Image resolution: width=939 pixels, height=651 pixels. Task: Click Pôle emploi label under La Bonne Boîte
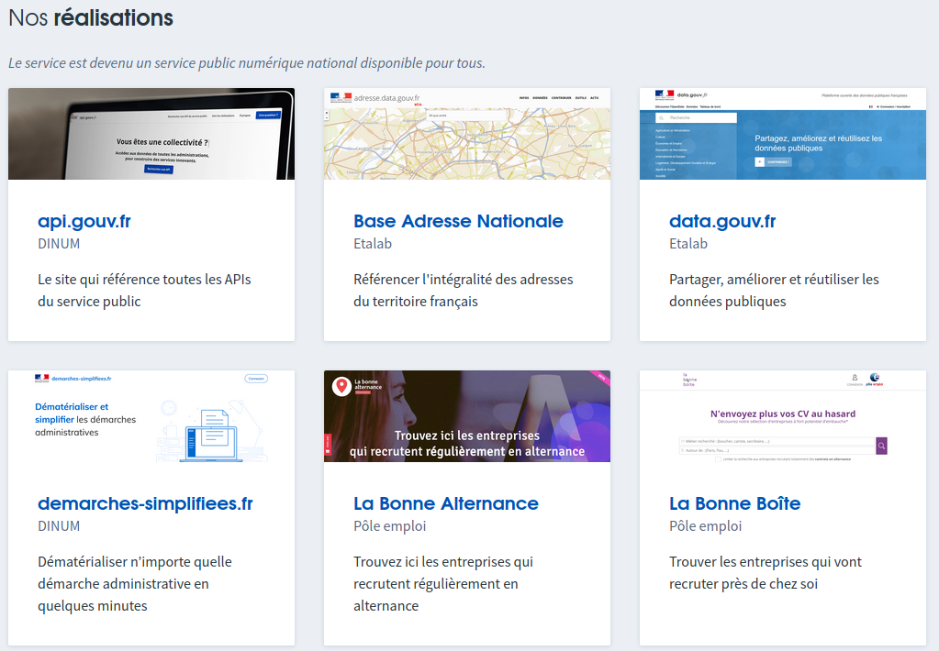[x=706, y=526]
